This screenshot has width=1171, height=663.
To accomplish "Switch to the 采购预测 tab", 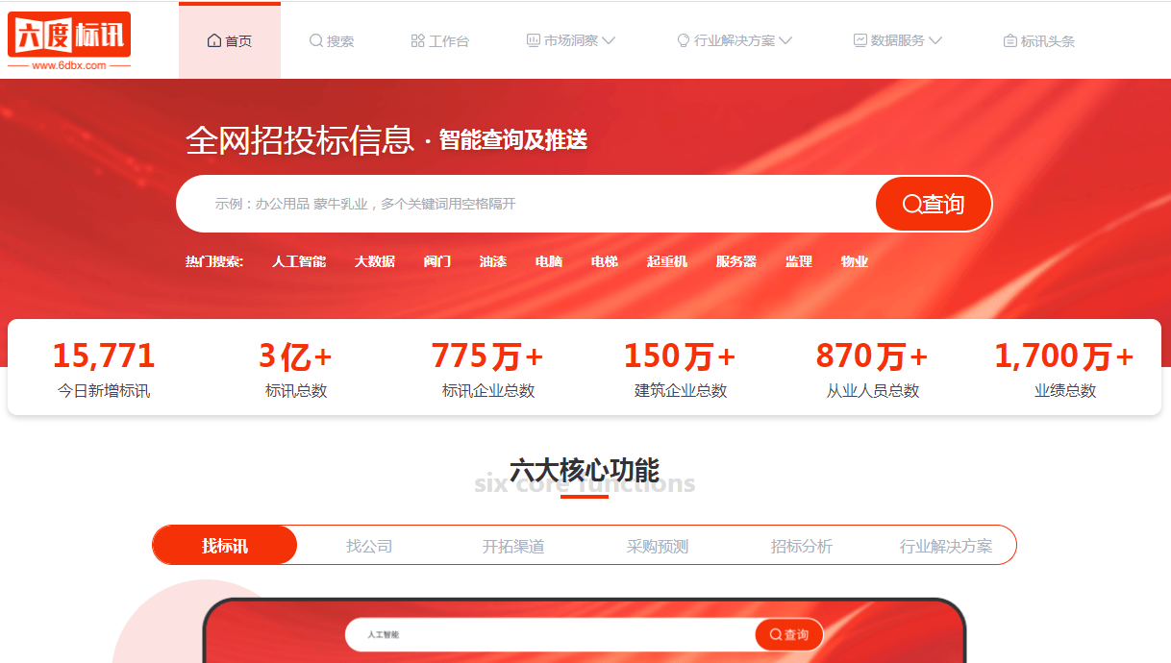I will click(x=658, y=546).
